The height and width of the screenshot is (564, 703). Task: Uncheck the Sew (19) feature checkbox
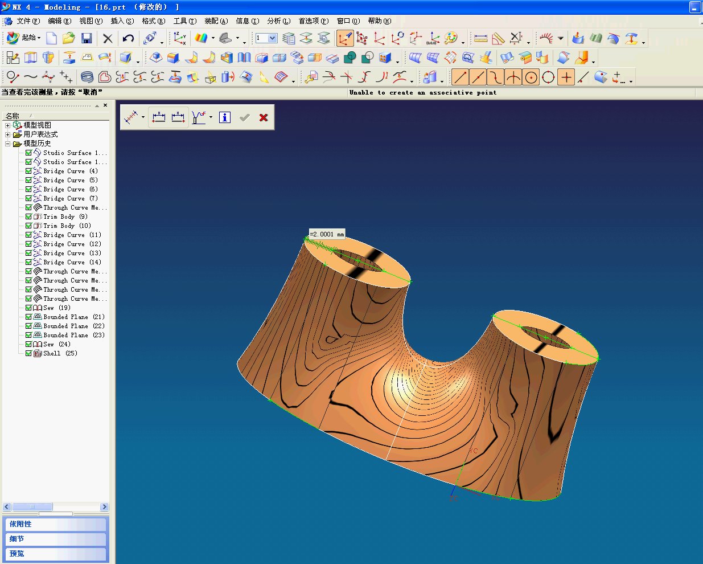point(28,308)
